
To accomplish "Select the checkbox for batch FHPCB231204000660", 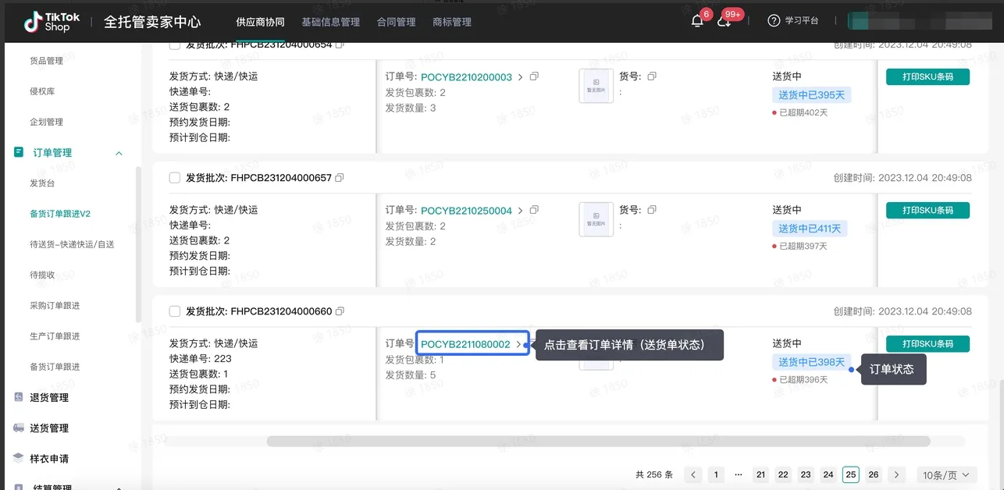I will point(175,311).
